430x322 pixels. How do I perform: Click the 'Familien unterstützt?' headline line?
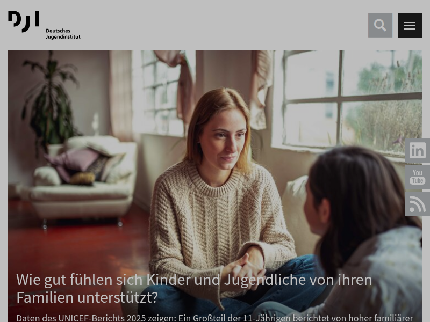[x=87, y=298]
